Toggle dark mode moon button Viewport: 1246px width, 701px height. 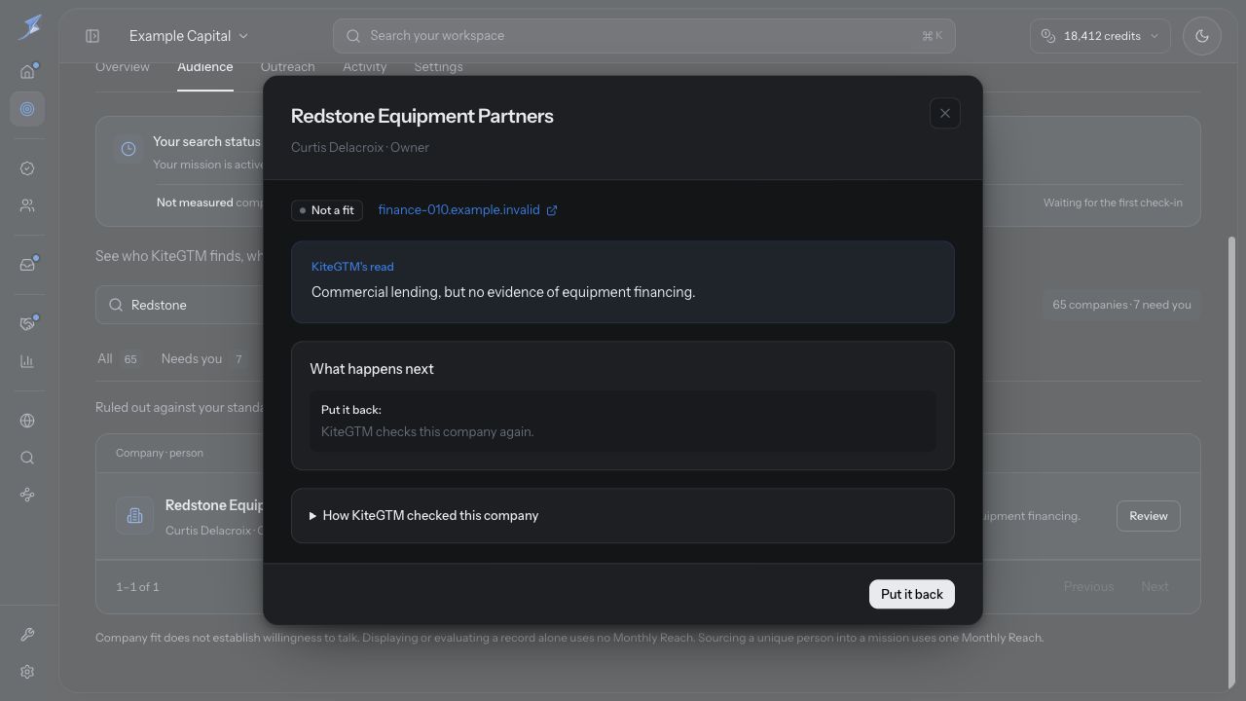click(x=1202, y=36)
